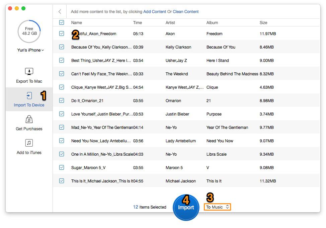The image size is (326, 228).
Task: Click the song name 'Sugar_Maroon 5_V'
Action: [x=88, y=168]
